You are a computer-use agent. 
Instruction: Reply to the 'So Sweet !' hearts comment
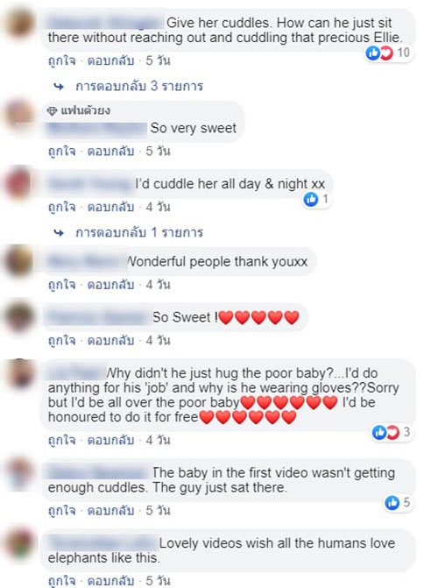(110, 341)
